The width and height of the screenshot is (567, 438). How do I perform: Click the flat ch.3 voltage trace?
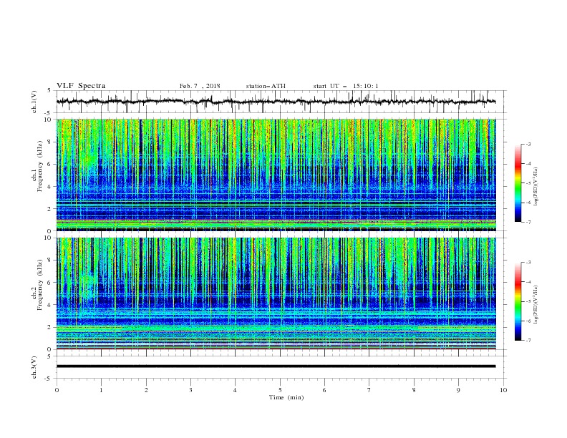click(x=276, y=366)
